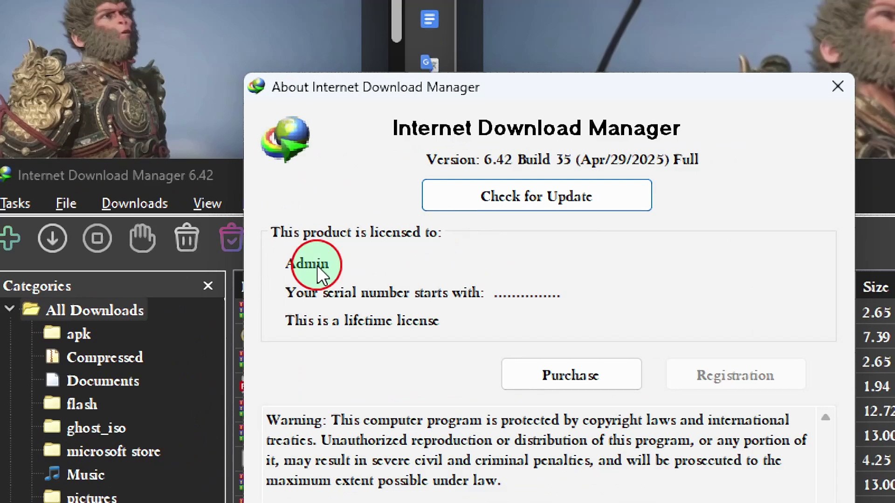This screenshot has width=895, height=503.
Task: Click the 12.72 size cell
Action: click(x=879, y=411)
